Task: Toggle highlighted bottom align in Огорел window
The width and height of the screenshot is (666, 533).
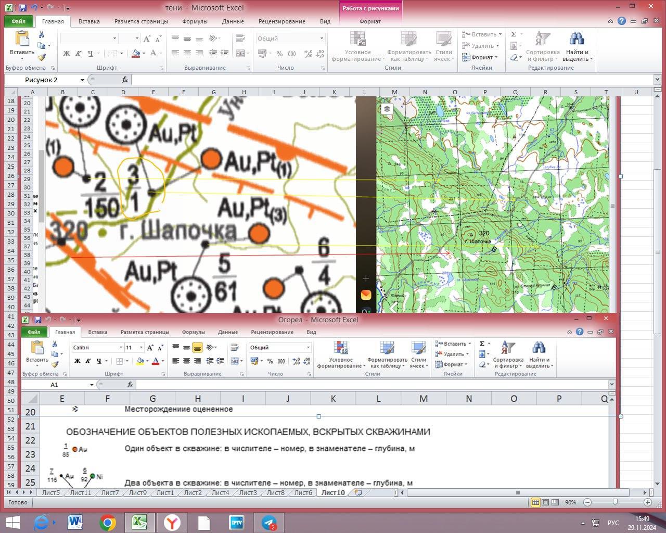Action: [197, 348]
